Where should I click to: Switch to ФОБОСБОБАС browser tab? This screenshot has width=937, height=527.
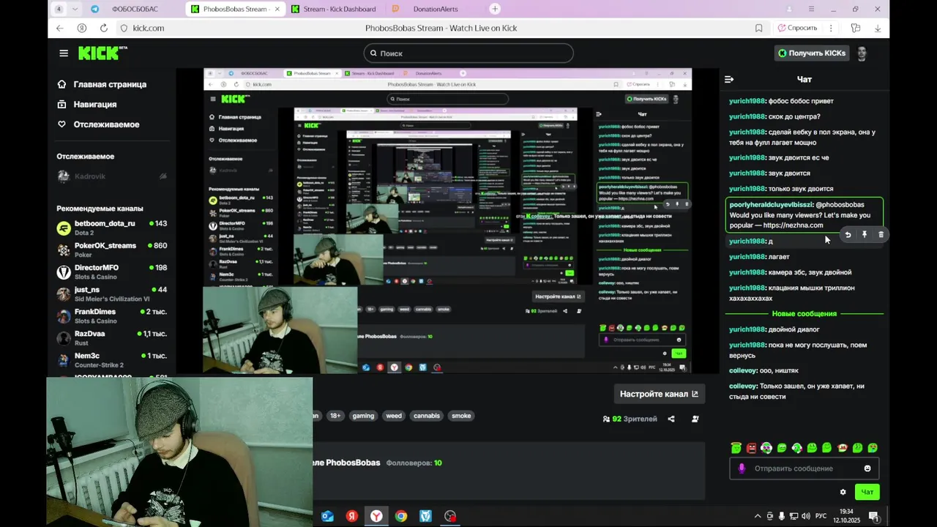(135, 9)
